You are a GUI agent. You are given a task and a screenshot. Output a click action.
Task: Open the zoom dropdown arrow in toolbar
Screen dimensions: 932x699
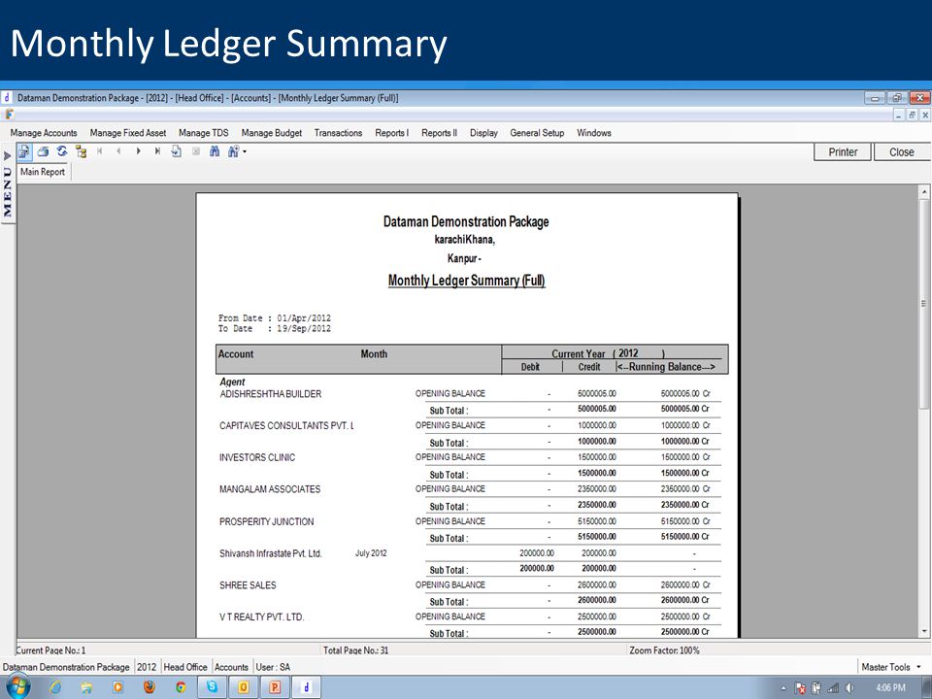[x=245, y=151]
